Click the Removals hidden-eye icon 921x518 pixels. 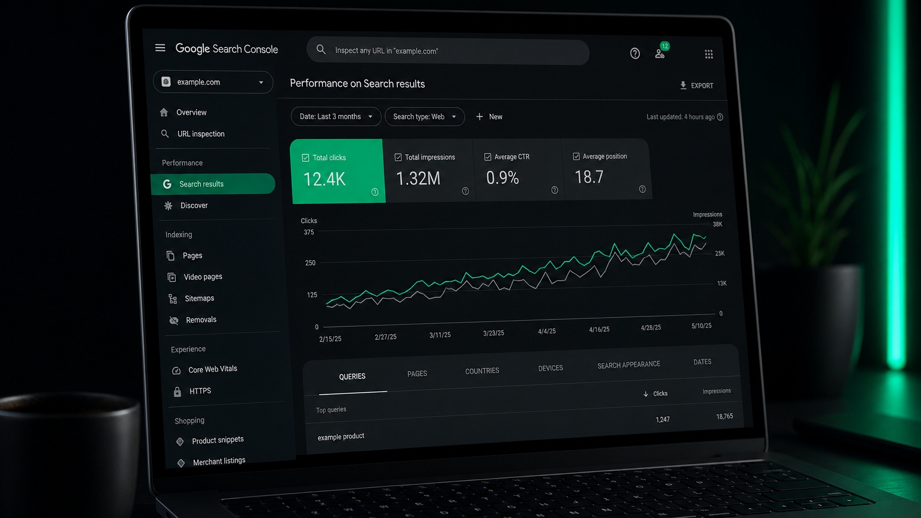(174, 320)
